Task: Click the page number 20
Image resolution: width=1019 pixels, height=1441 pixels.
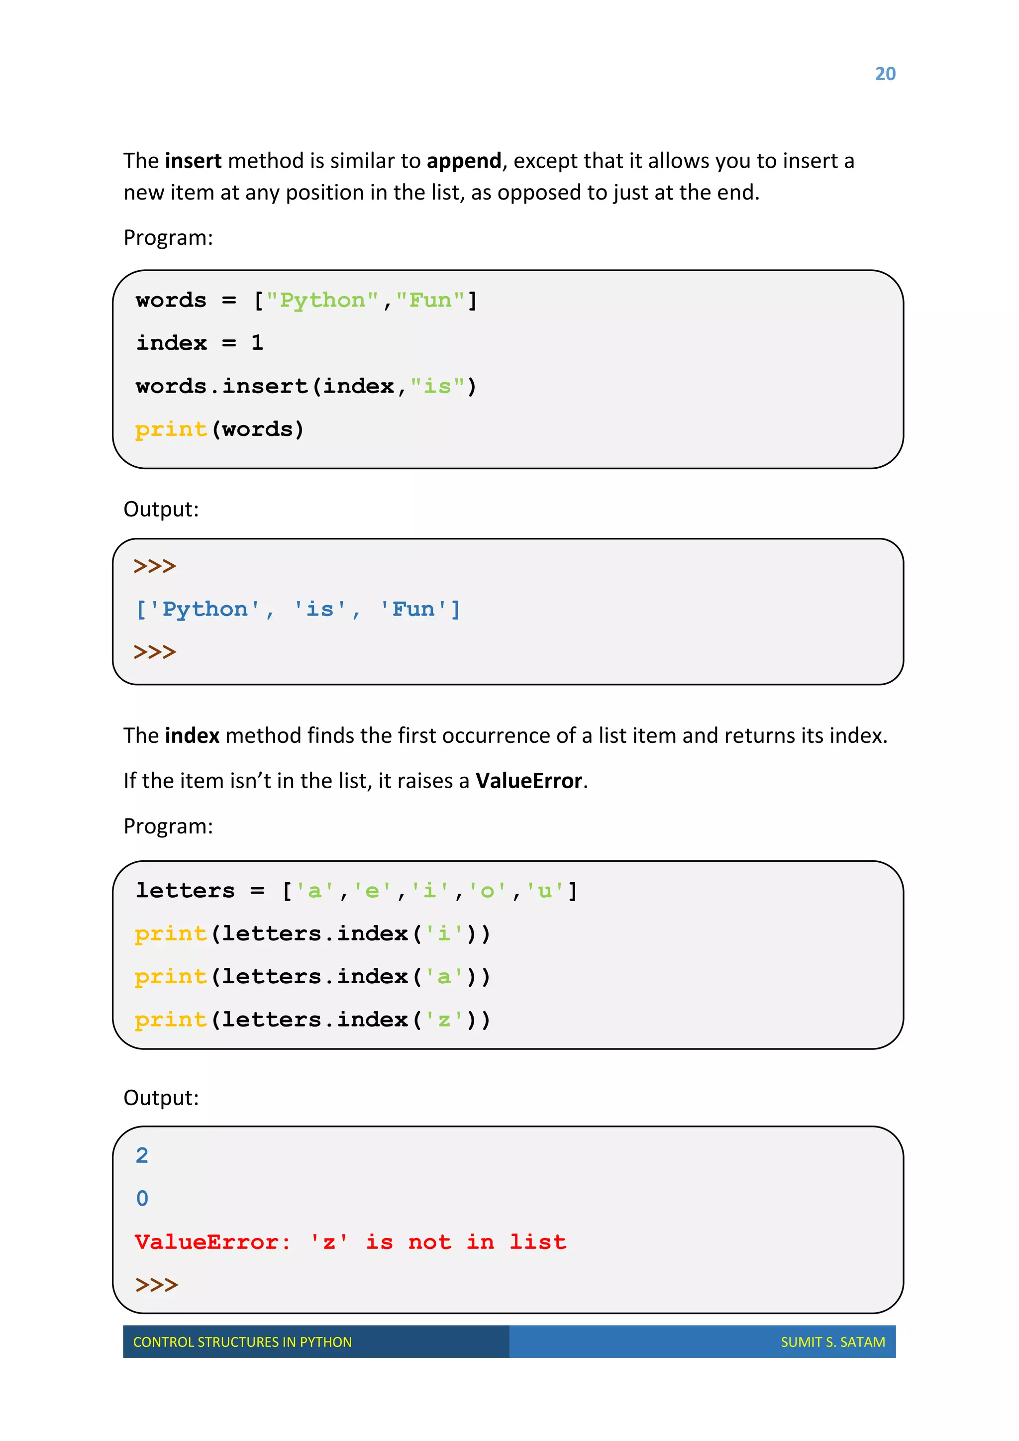Action: (x=885, y=74)
